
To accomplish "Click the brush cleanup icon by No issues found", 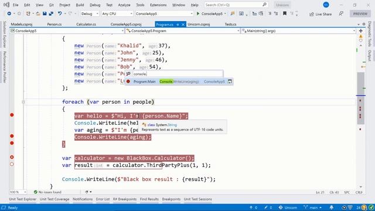I will click(87, 192).
